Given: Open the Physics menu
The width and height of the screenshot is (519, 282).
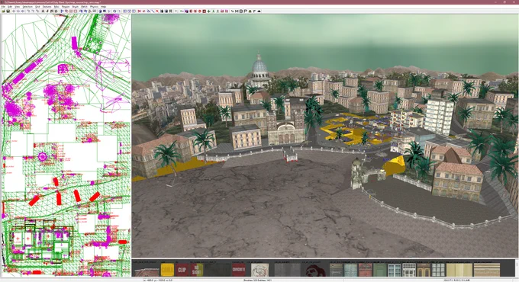Looking at the screenshot, I should pyautogui.click(x=94, y=7).
